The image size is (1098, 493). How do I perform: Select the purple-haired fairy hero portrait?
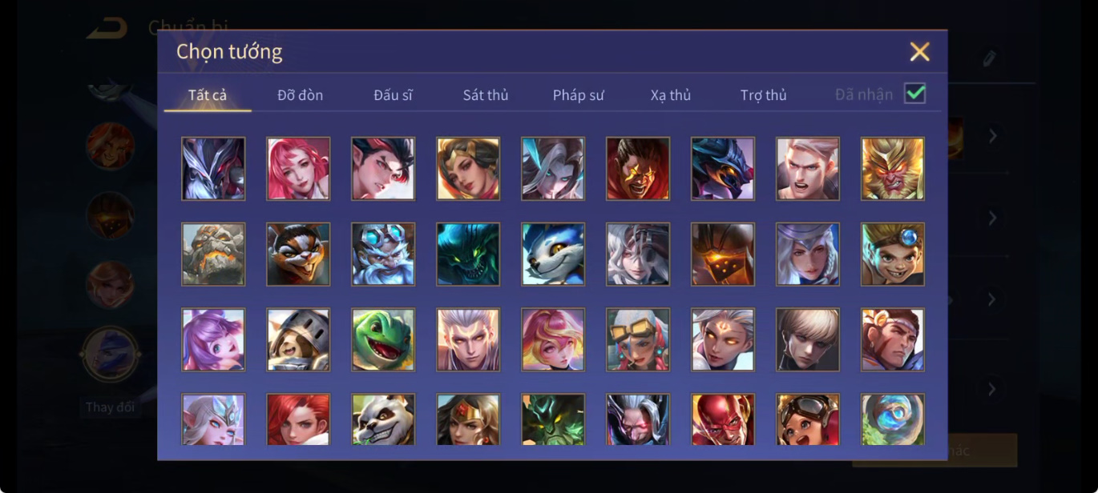click(213, 339)
